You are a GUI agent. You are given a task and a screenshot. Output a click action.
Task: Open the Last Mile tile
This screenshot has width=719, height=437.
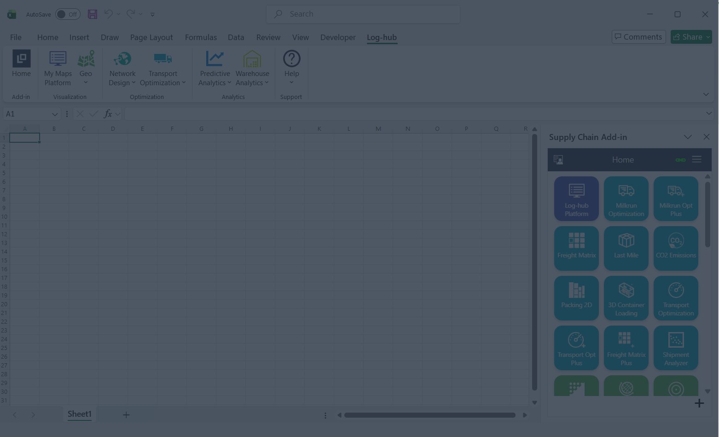(626, 248)
